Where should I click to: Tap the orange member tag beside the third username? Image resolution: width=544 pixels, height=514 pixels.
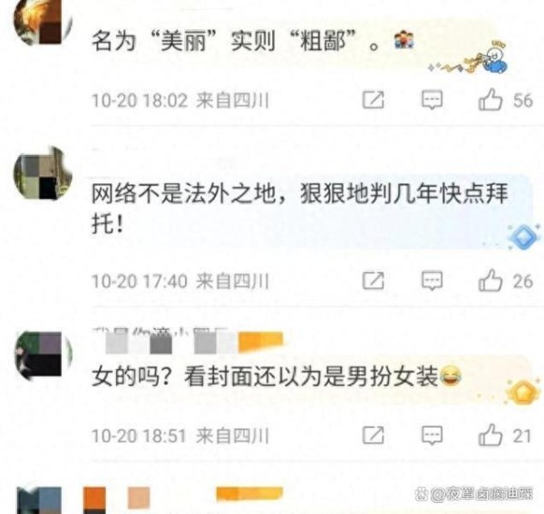pos(261,341)
